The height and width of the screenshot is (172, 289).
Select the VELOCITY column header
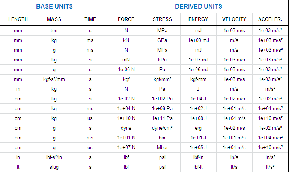[234, 19]
